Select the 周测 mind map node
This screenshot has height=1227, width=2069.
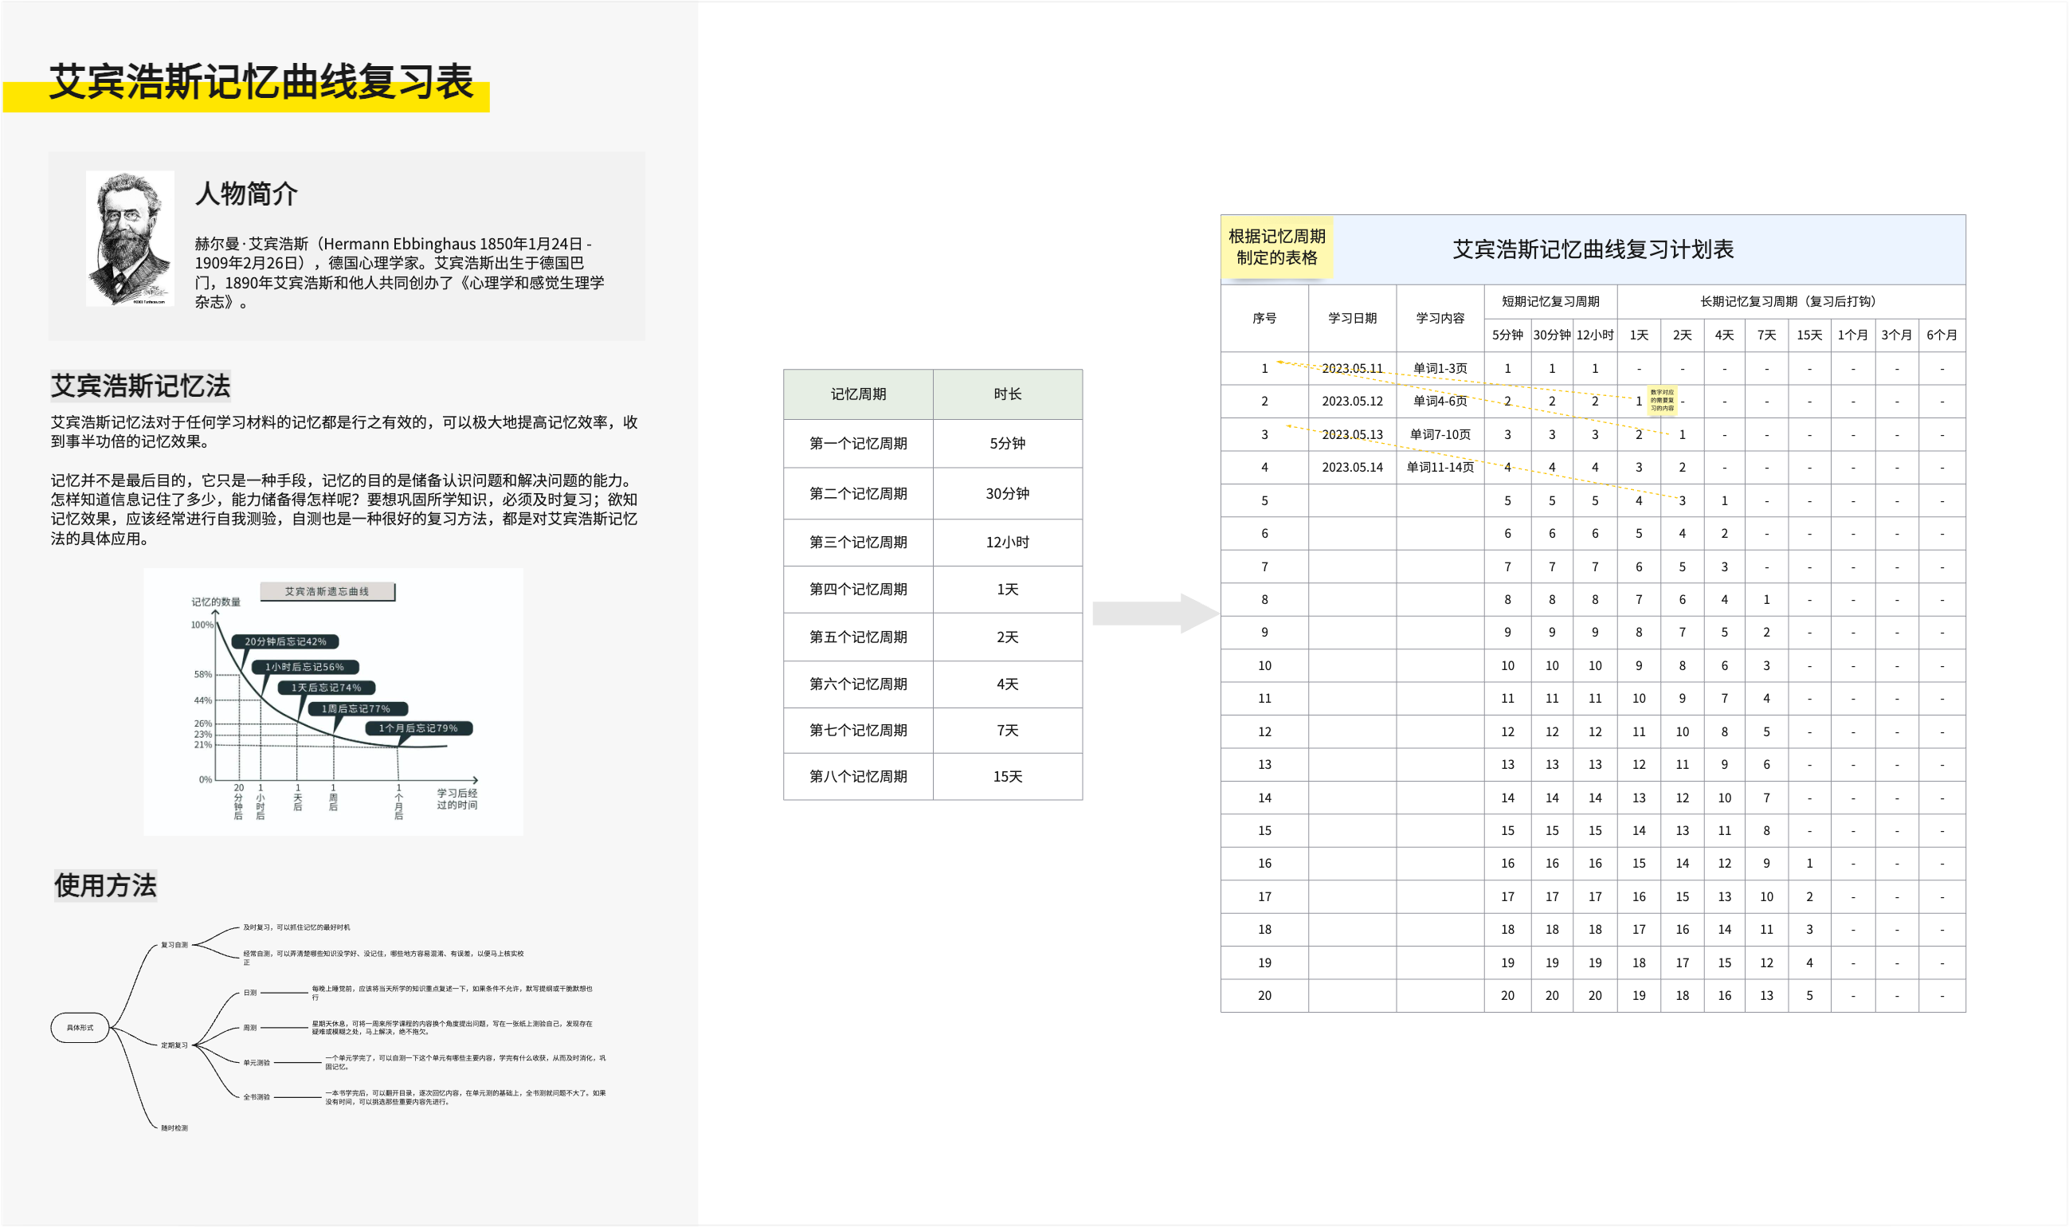tap(249, 1028)
